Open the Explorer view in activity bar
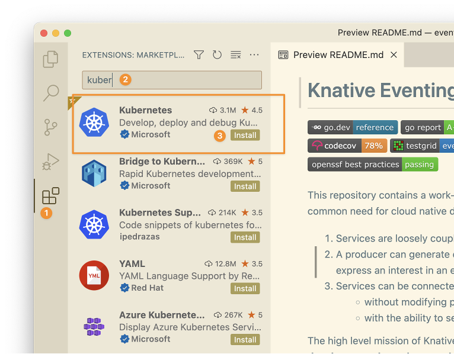Image resolution: width=454 pixels, height=354 pixels. 51,59
